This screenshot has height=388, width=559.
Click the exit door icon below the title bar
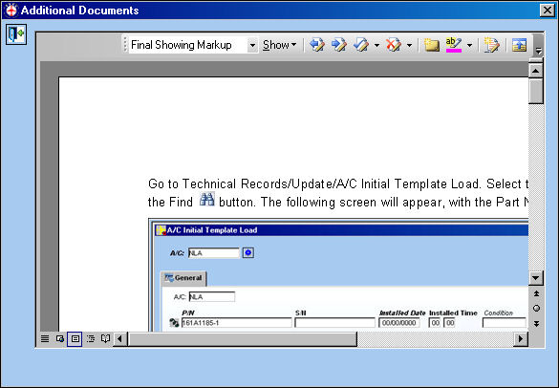coord(16,34)
